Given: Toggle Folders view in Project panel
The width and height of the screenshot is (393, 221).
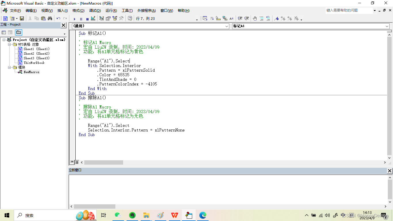Looking at the screenshot, I should [19, 33].
